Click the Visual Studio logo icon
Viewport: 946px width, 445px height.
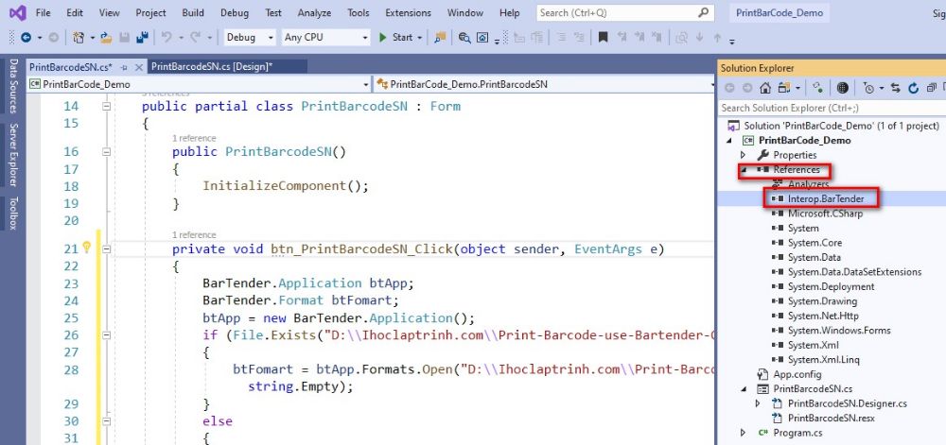point(17,12)
